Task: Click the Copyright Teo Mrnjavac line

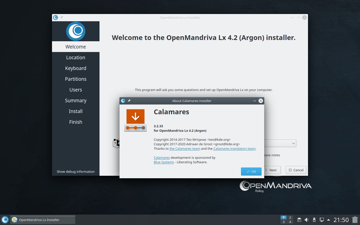Action: [x=192, y=139]
